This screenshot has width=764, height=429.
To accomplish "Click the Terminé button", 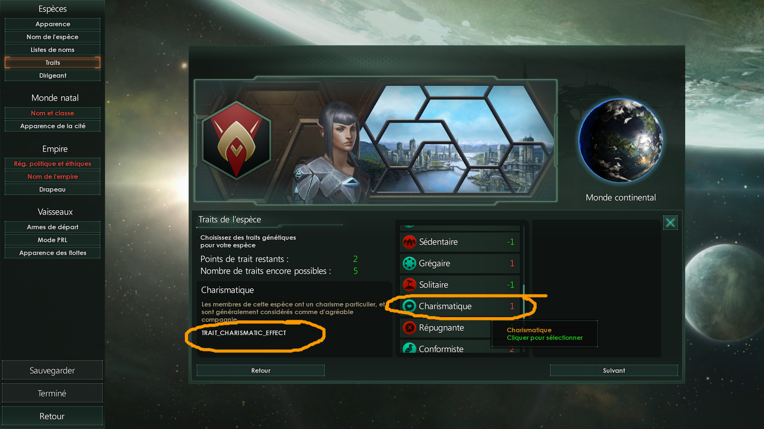I will 52,393.
